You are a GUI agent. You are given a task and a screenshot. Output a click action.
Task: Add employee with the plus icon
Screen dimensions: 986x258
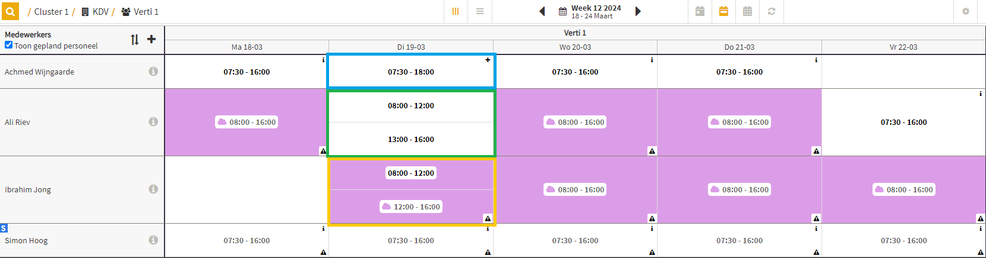coord(151,39)
